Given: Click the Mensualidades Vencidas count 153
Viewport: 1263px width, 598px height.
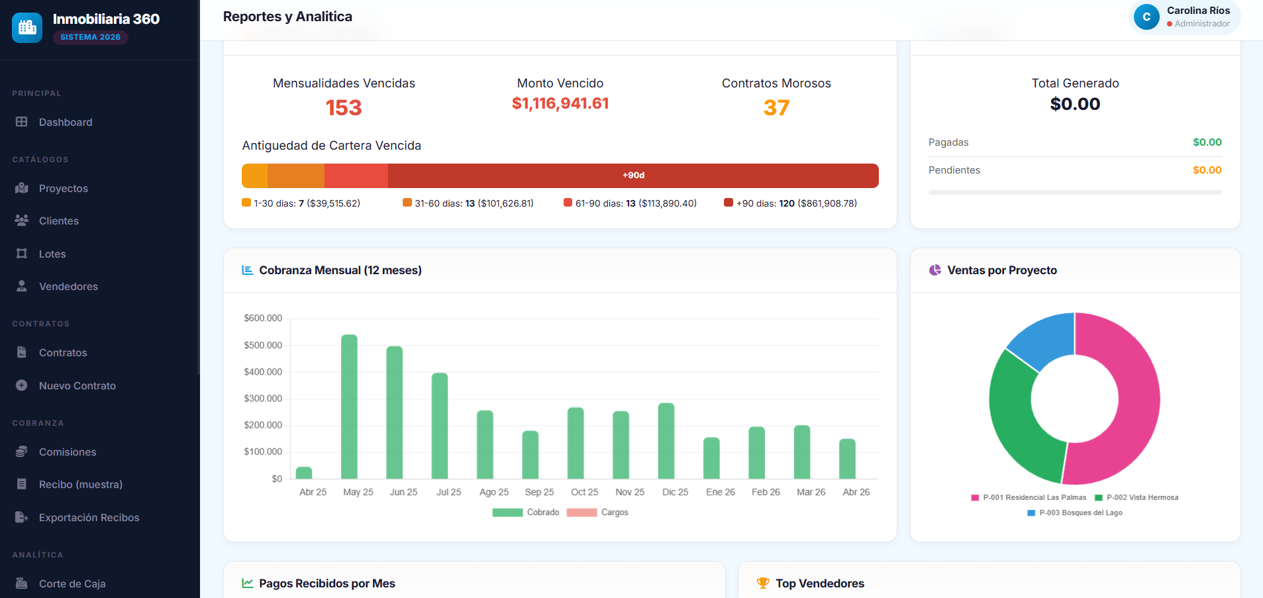Looking at the screenshot, I should pos(344,108).
